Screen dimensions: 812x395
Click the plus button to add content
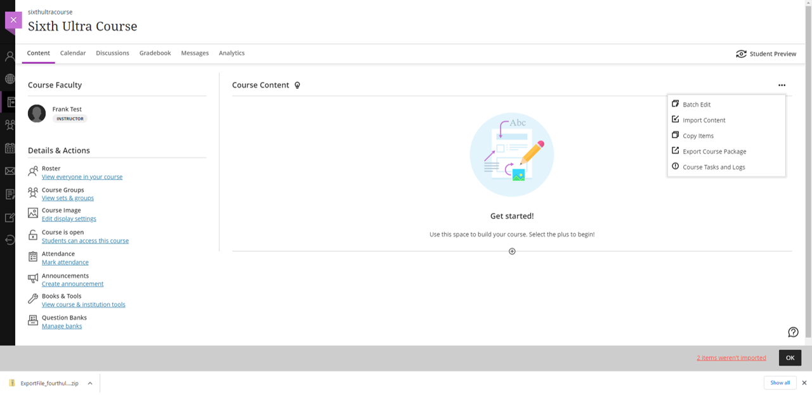(x=512, y=251)
